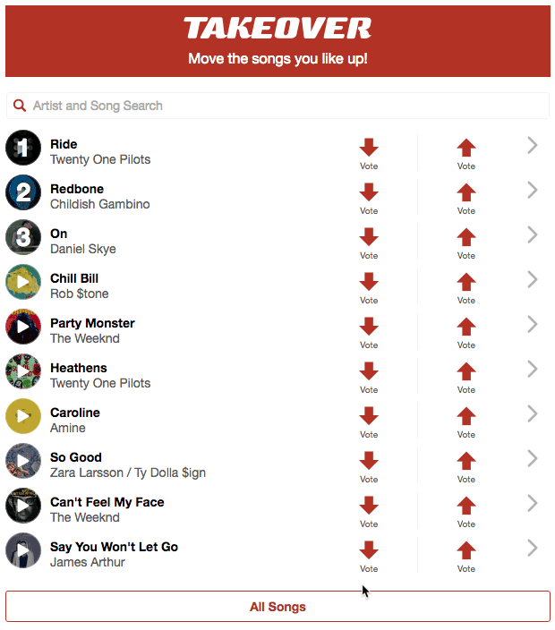Vote down So Good by Zara Larsson
This screenshot has width=555, height=630.
click(x=369, y=467)
